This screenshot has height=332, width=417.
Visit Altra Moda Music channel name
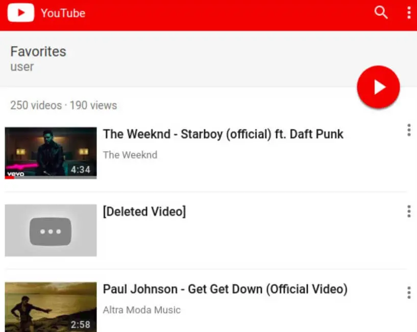(x=142, y=310)
